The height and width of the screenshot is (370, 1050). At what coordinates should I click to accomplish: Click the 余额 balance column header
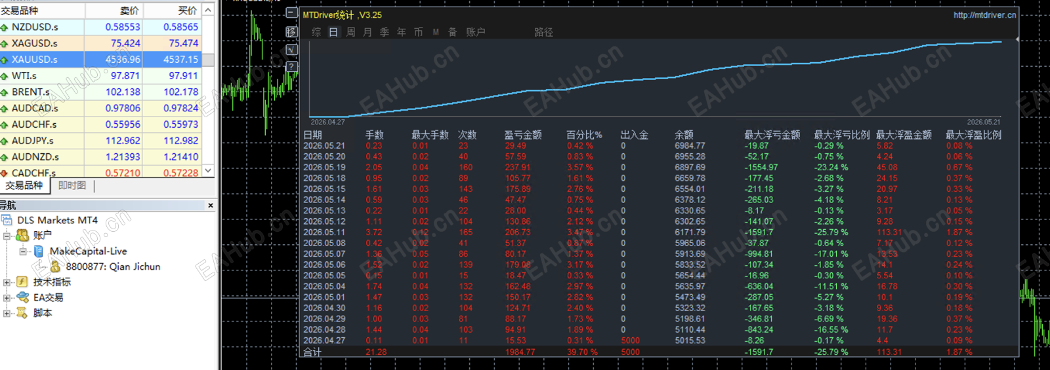point(684,135)
